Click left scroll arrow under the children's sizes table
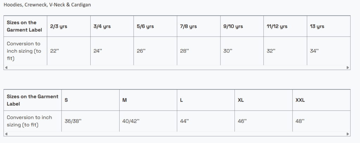Screen dimensions: 360x143 coord(6,67)
